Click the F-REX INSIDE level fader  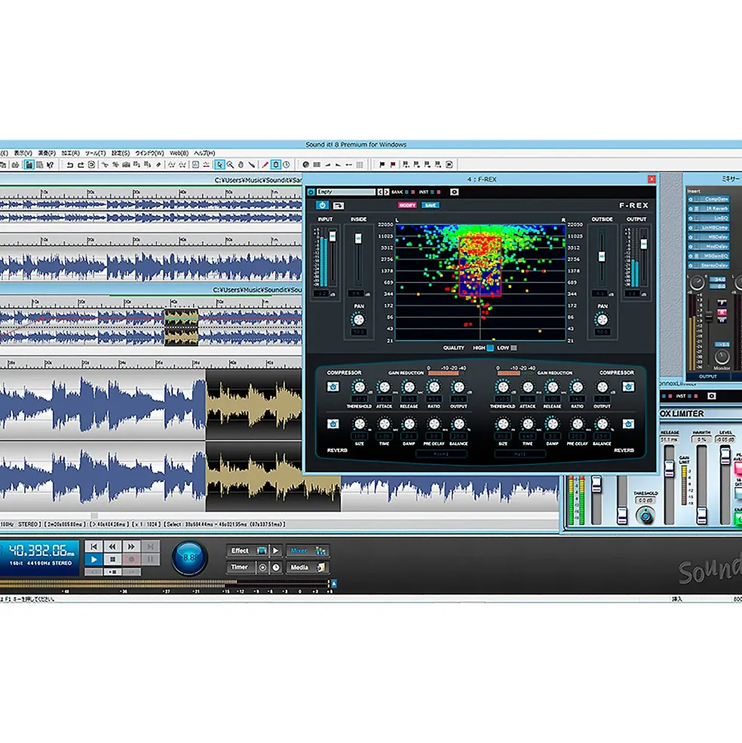click(358, 238)
